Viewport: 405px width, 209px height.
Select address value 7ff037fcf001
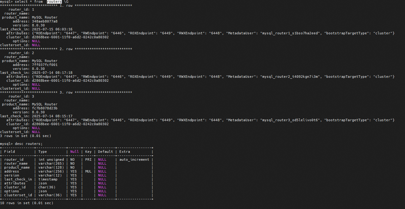click(45, 65)
